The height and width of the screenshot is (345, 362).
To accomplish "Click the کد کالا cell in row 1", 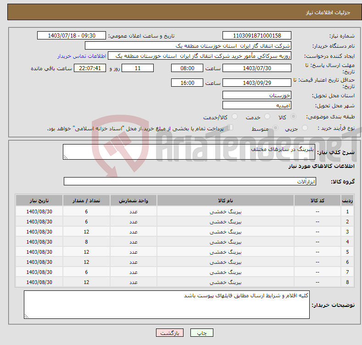I will pos(317,211).
